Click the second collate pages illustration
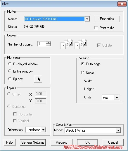This screenshot has height=151, width=128. pyautogui.click(x=81, y=44)
